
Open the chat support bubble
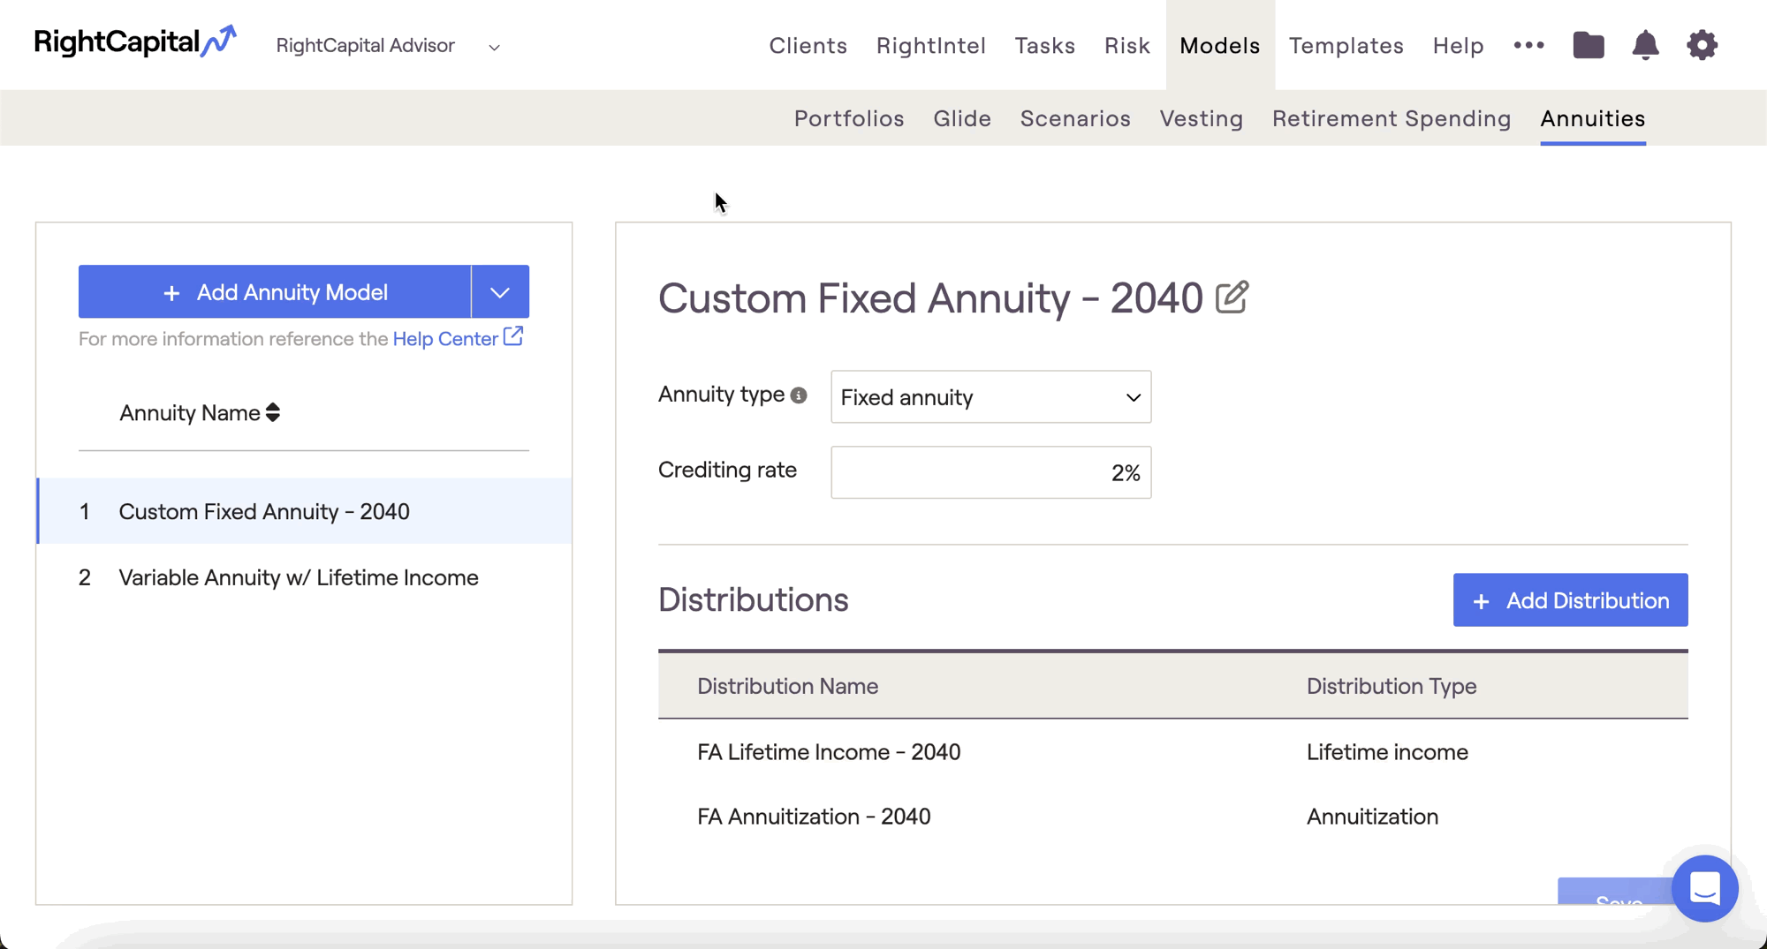(1704, 888)
